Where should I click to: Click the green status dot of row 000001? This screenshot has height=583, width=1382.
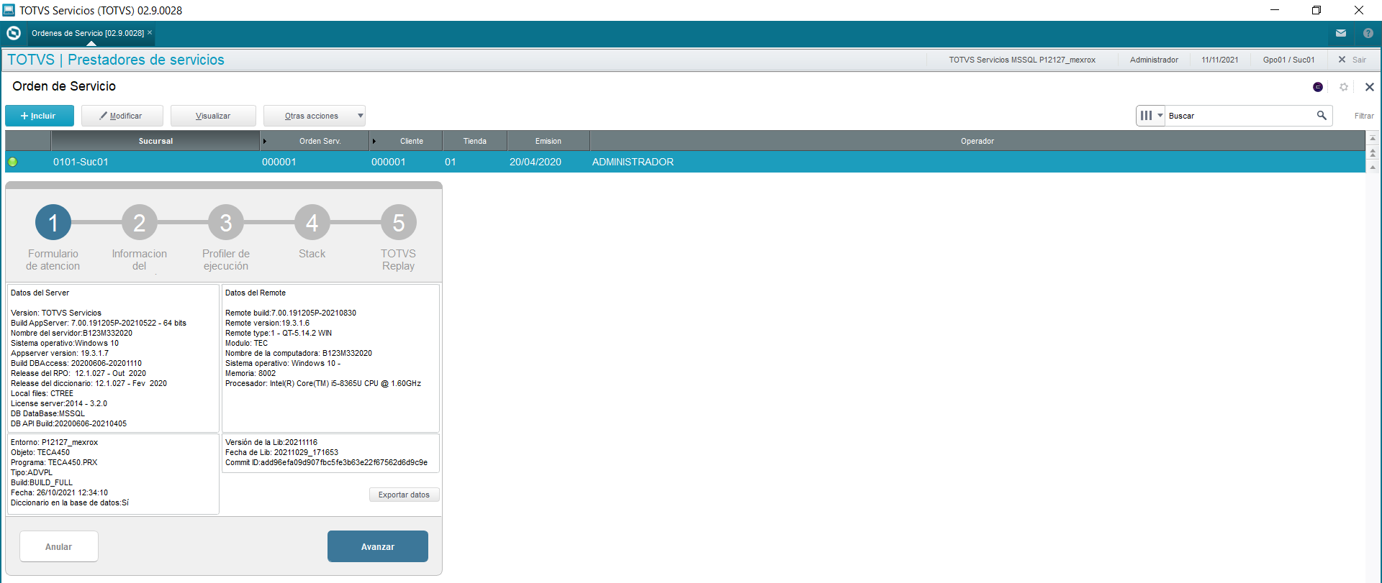(12, 162)
